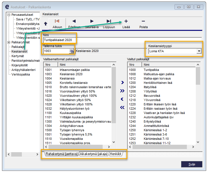Select row 1510 Vuosilomapalkka
207x172 pixels.
pos(78,139)
